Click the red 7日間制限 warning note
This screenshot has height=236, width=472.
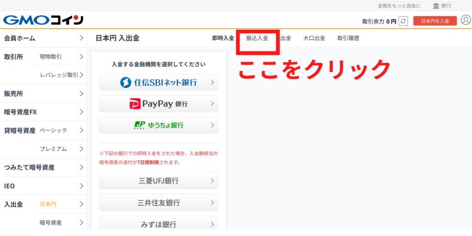pos(159,158)
